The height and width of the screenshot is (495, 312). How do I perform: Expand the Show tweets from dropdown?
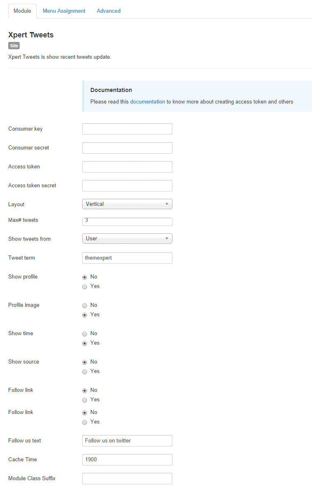(x=127, y=238)
